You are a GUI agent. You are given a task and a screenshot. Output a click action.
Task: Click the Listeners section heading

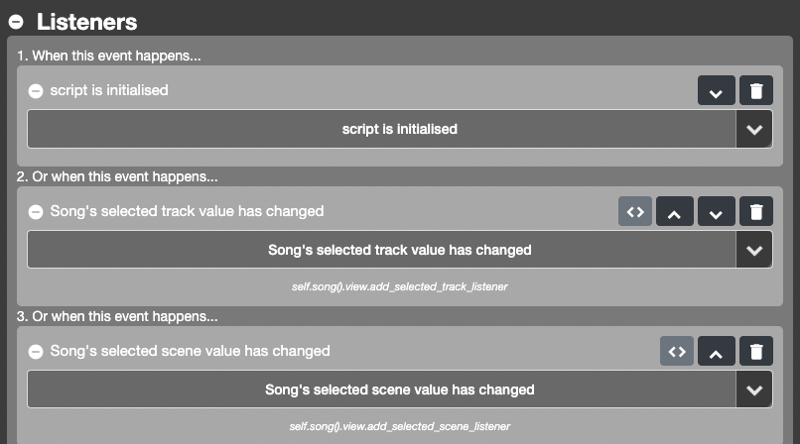click(86, 21)
